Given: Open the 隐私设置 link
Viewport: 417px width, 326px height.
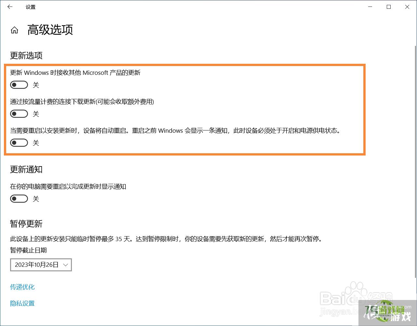Looking at the screenshot, I should click(22, 303).
